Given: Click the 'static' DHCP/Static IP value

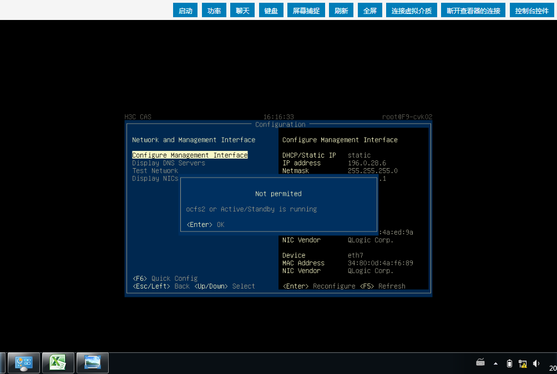Looking at the screenshot, I should [x=359, y=155].
